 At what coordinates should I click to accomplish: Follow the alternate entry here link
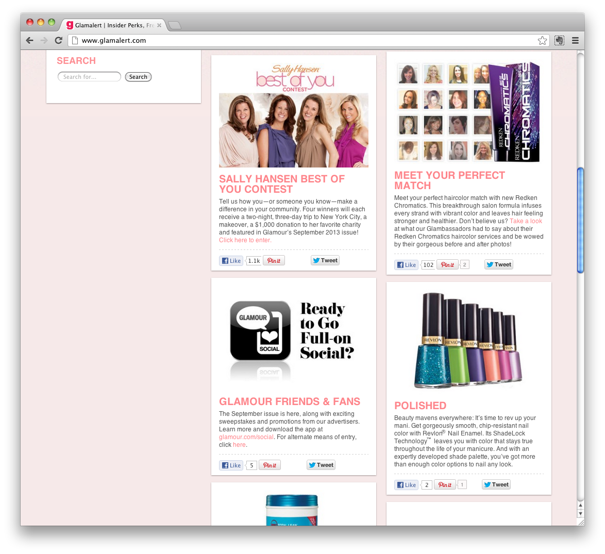[x=239, y=445]
